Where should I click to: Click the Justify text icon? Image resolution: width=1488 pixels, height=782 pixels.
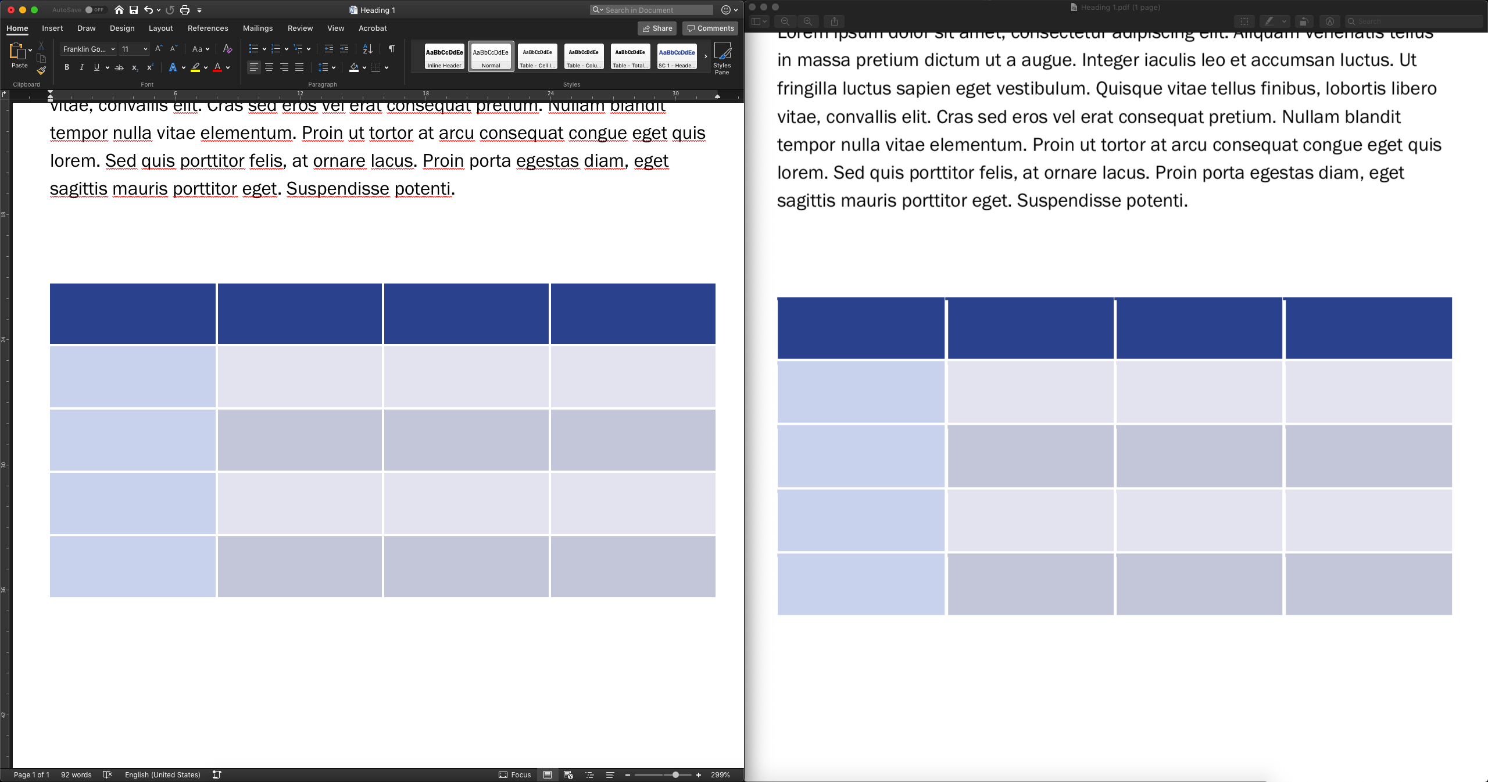pos(299,67)
